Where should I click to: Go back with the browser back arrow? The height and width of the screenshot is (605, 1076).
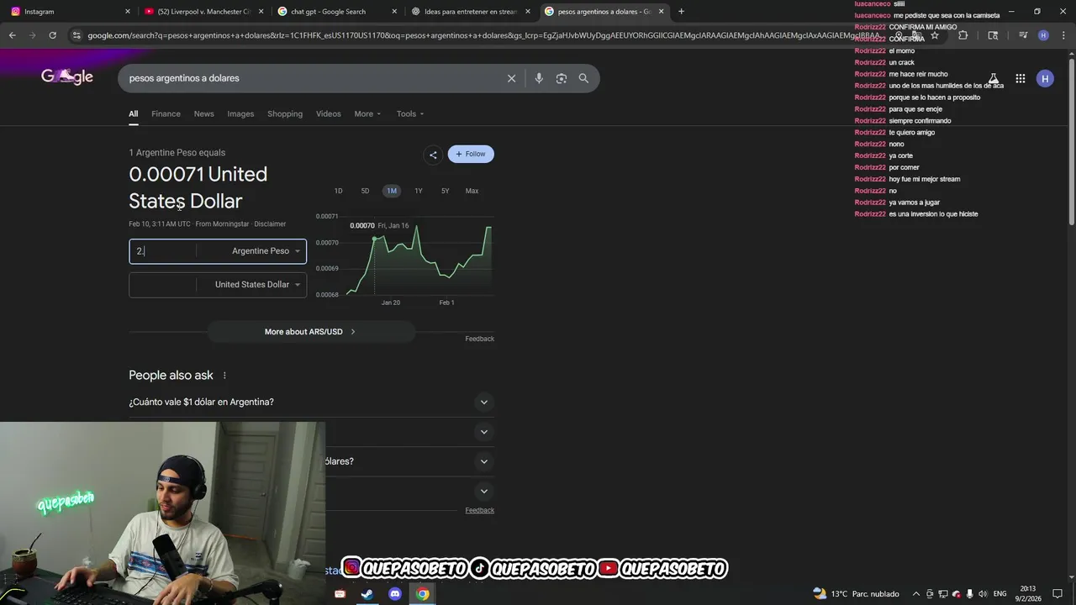[x=12, y=35]
